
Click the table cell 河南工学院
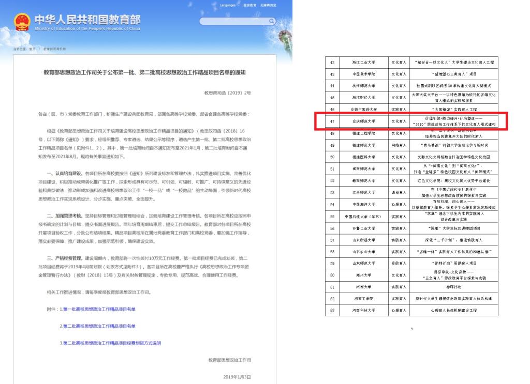tap(364, 299)
